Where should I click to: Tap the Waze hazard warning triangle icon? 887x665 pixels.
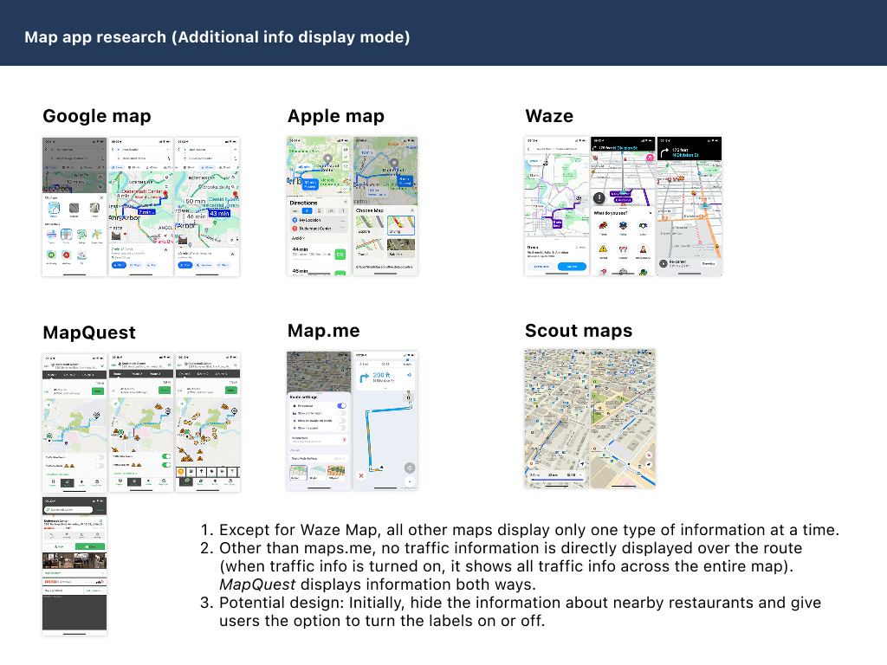point(601,249)
